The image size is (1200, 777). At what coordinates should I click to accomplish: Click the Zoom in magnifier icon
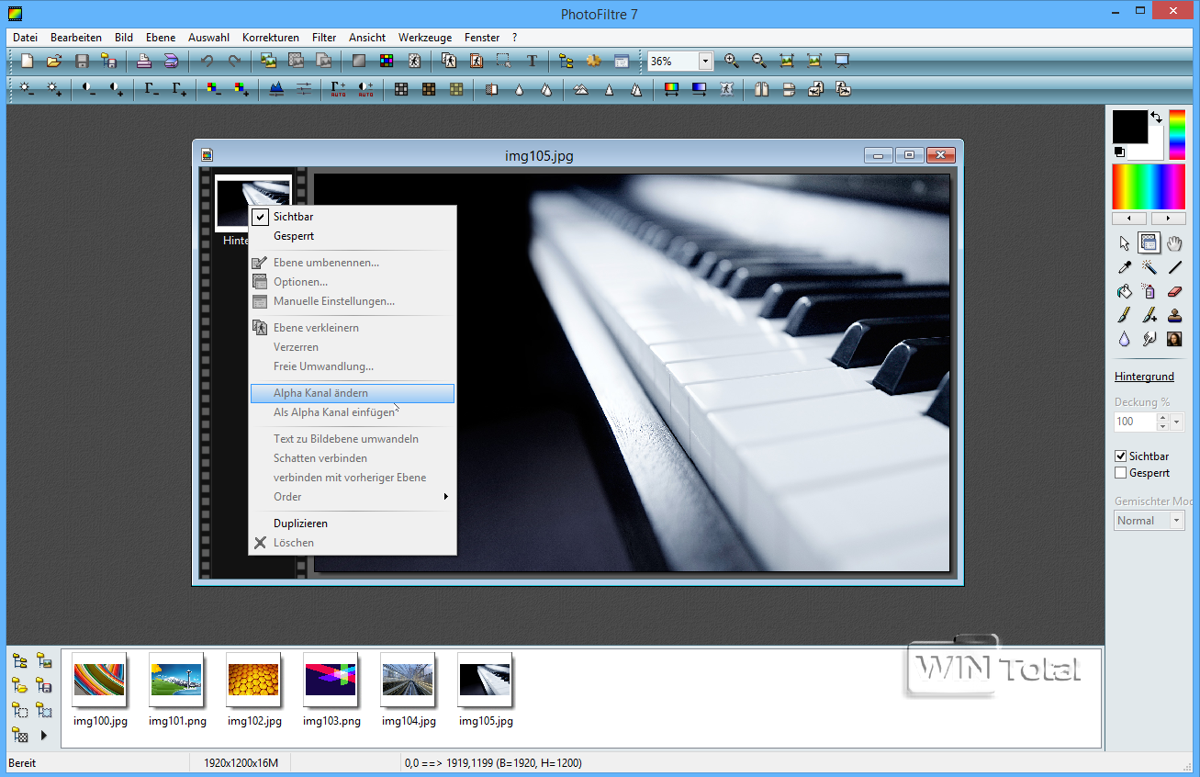tap(731, 62)
